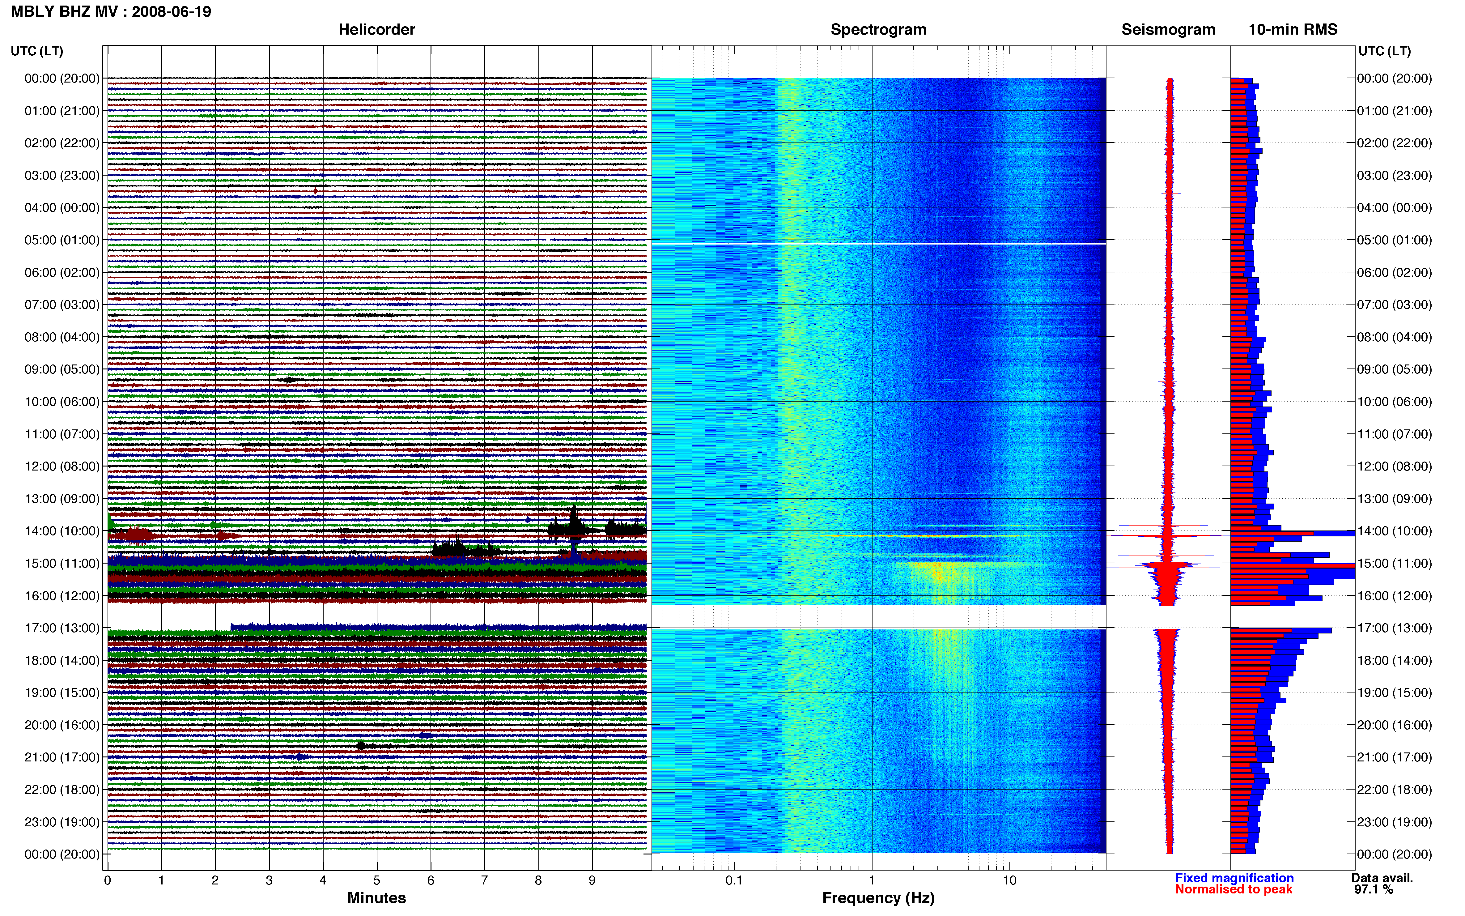Image resolution: width=1465 pixels, height=916 pixels.
Task: Click the white data-gap line in spectrogram near 05:00
Action: 878,244
